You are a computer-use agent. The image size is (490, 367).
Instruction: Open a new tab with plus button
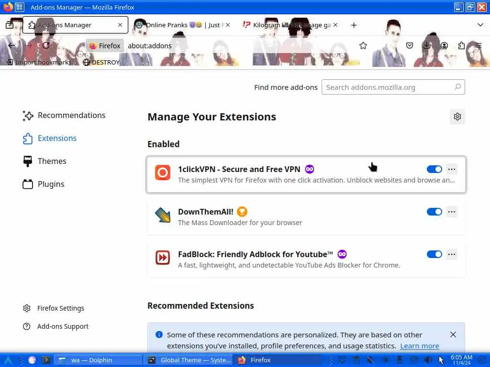354,25
